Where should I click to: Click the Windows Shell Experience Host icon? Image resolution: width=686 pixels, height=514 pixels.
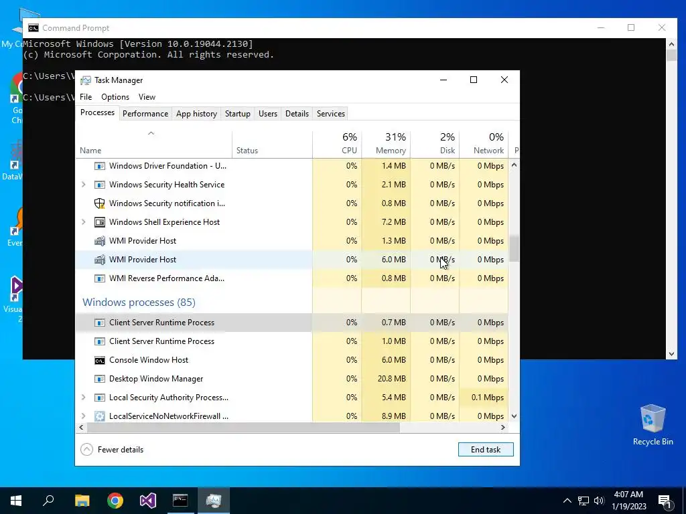(x=100, y=222)
